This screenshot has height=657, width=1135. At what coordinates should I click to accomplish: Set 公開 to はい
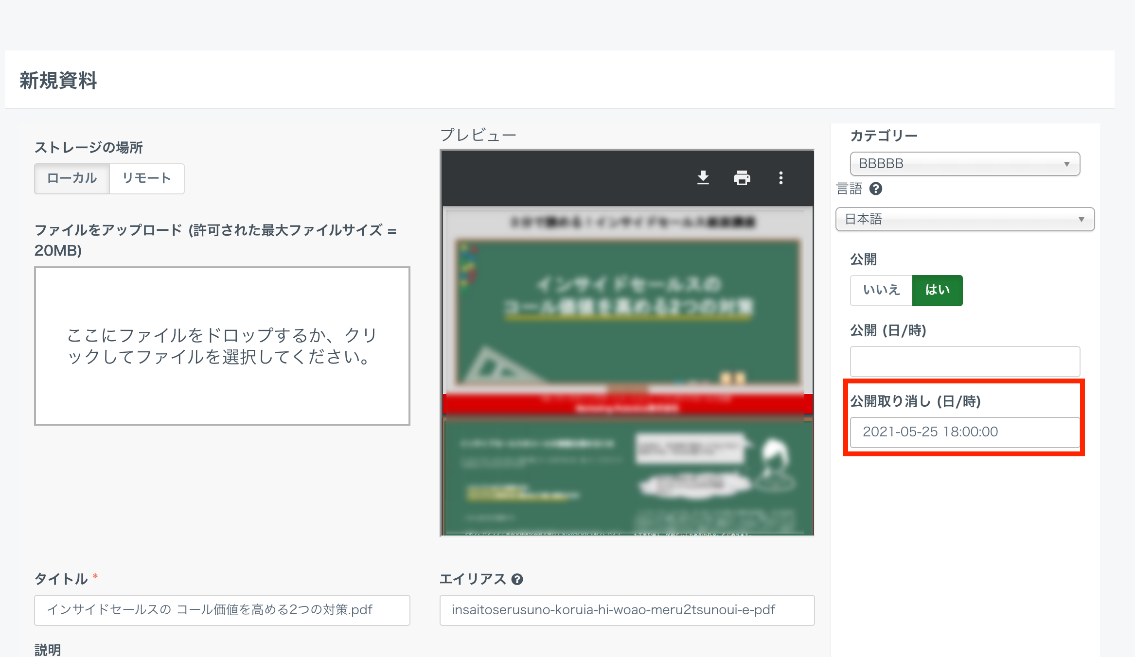click(x=937, y=290)
